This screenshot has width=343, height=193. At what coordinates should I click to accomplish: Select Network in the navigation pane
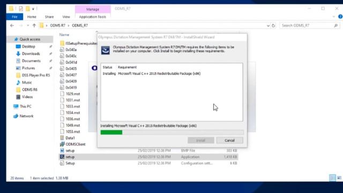coord(26,116)
